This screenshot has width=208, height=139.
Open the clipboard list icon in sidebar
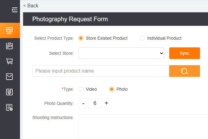10,46
